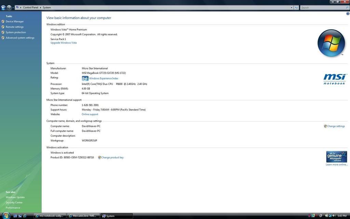This screenshot has width=350, height=219.
Task: Click the genuine Microsoft software badge
Action: (337, 157)
